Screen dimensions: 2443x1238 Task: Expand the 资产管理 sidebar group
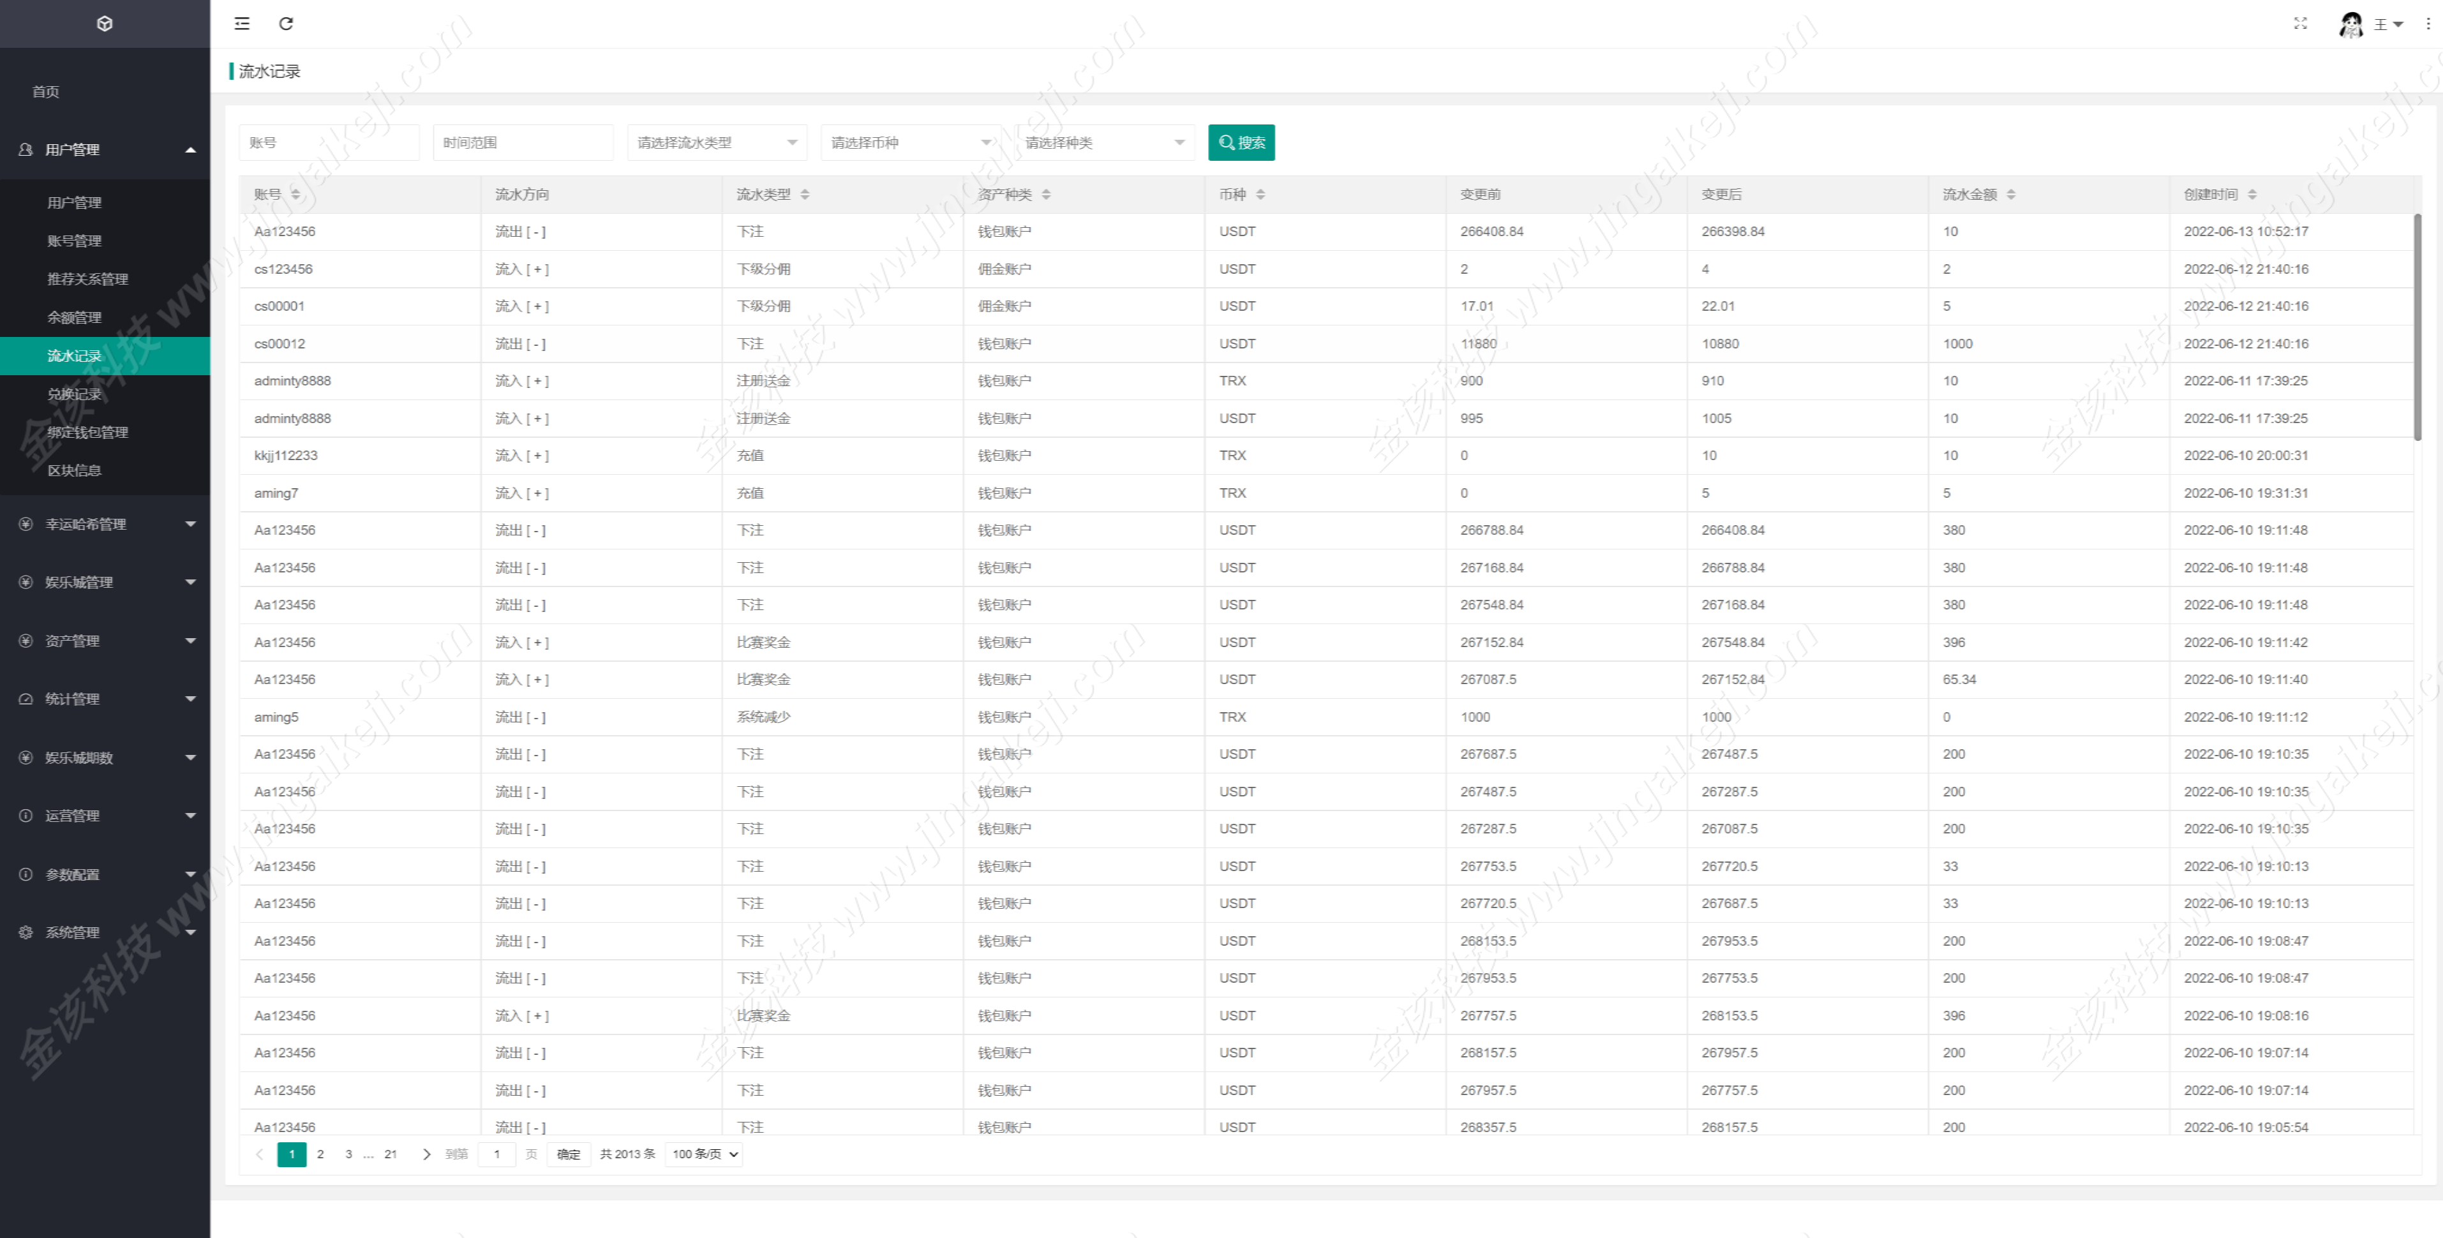pos(191,641)
